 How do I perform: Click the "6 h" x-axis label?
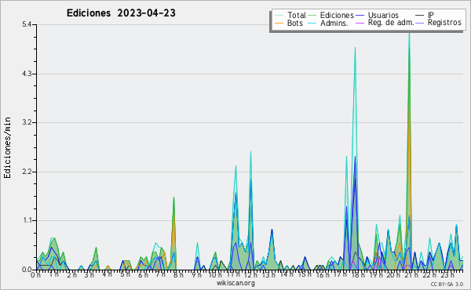tap(143, 275)
